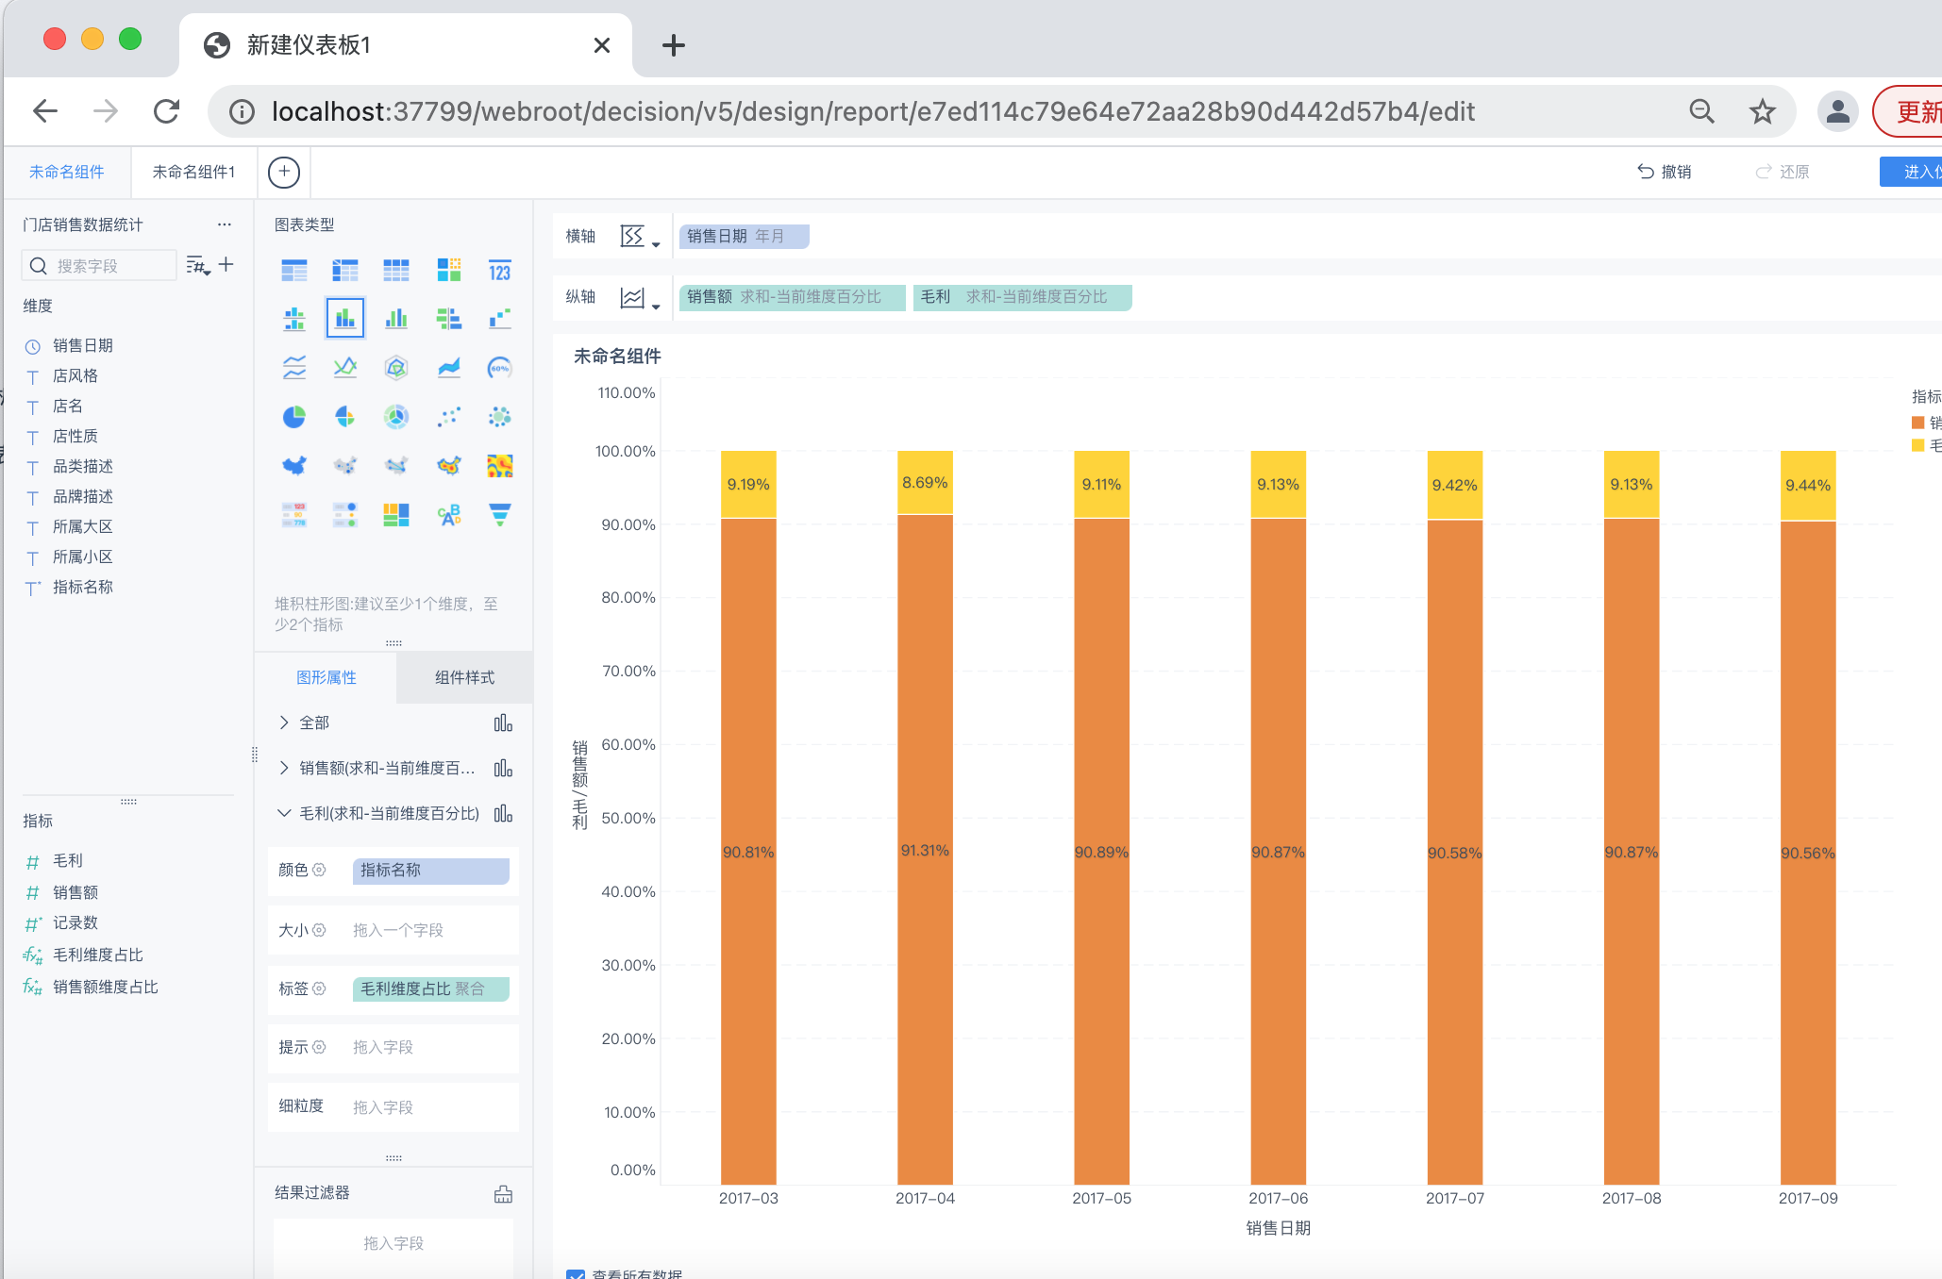The image size is (1942, 1279).
Task: Open a new browser tab
Action: tap(674, 45)
